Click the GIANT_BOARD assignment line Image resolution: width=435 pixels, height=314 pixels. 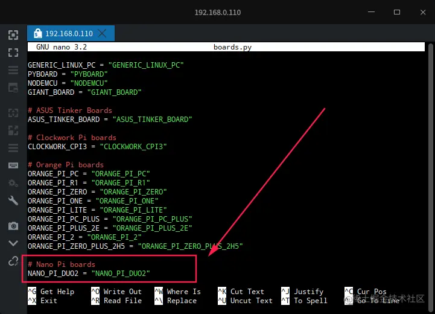pos(84,92)
